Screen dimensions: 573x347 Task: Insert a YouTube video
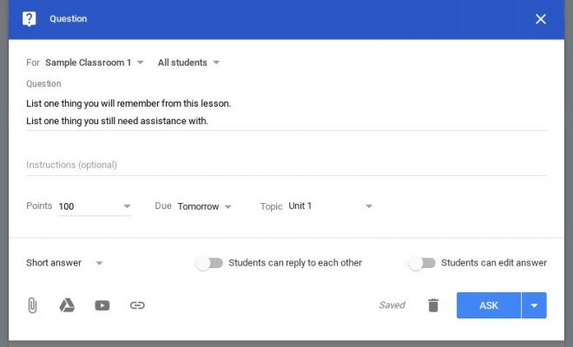pyautogui.click(x=102, y=305)
